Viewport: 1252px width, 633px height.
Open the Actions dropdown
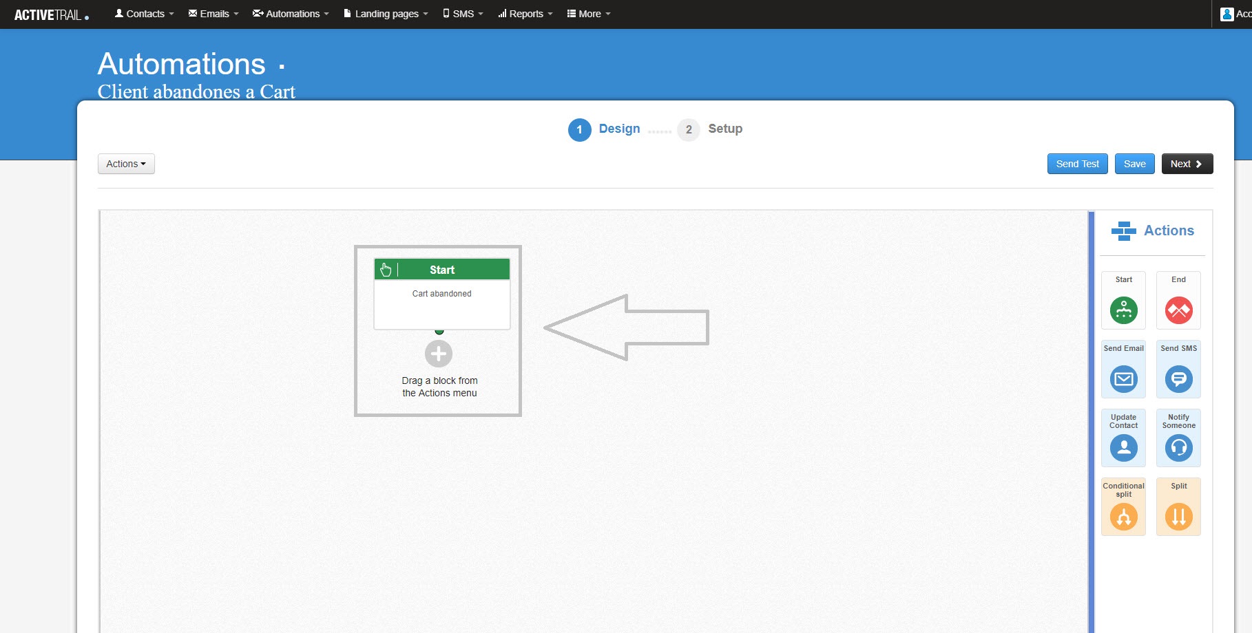[x=126, y=164]
